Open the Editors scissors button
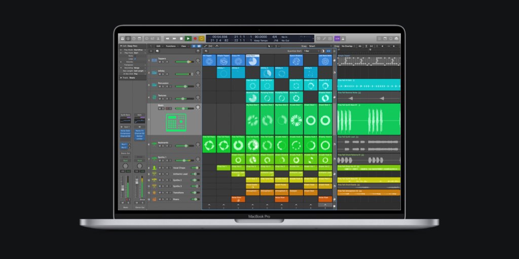 159,38
